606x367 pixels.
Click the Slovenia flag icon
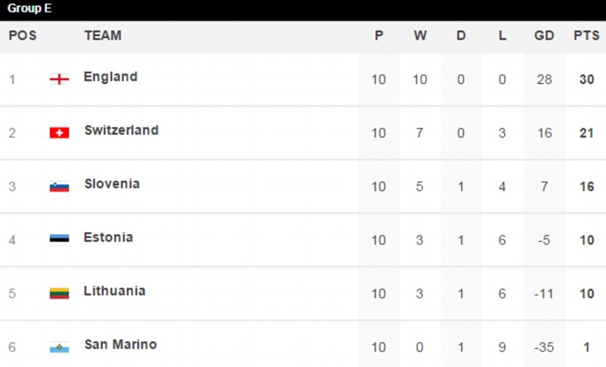tap(59, 186)
